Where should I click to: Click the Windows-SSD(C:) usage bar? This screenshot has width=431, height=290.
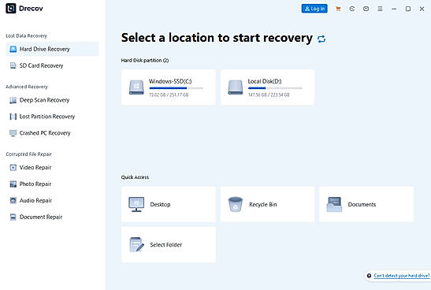point(176,88)
